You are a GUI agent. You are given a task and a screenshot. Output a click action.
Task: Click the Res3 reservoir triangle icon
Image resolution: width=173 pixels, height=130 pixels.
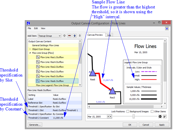pyautogui.click(x=112, y=91)
